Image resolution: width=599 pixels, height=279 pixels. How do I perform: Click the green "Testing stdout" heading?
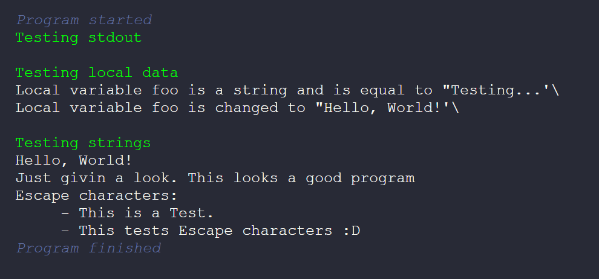tap(79, 38)
